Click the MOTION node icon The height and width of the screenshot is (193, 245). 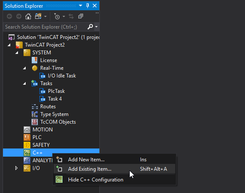pos(27,130)
